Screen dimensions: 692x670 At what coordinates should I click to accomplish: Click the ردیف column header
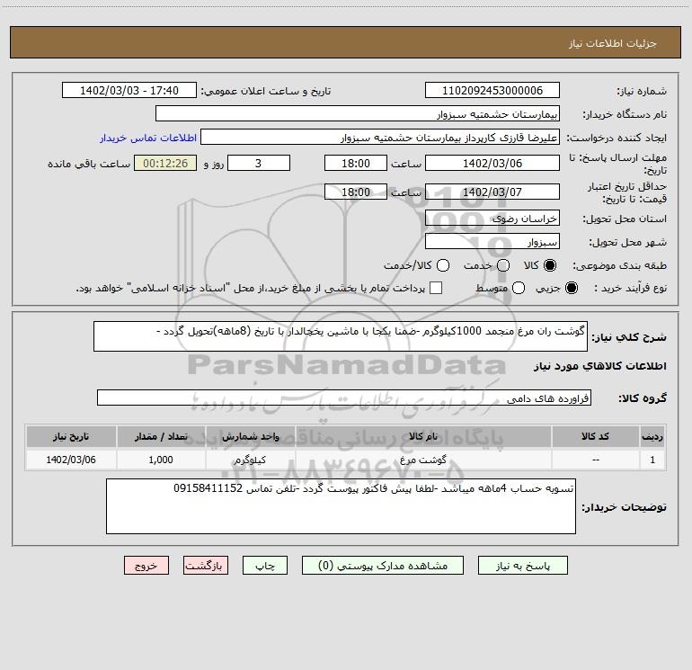tap(652, 436)
